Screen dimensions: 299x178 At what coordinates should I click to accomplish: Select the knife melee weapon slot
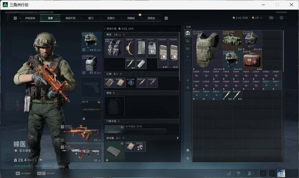tap(91, 110)
